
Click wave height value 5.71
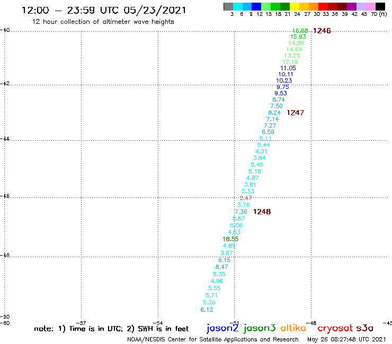pos(211,295)
